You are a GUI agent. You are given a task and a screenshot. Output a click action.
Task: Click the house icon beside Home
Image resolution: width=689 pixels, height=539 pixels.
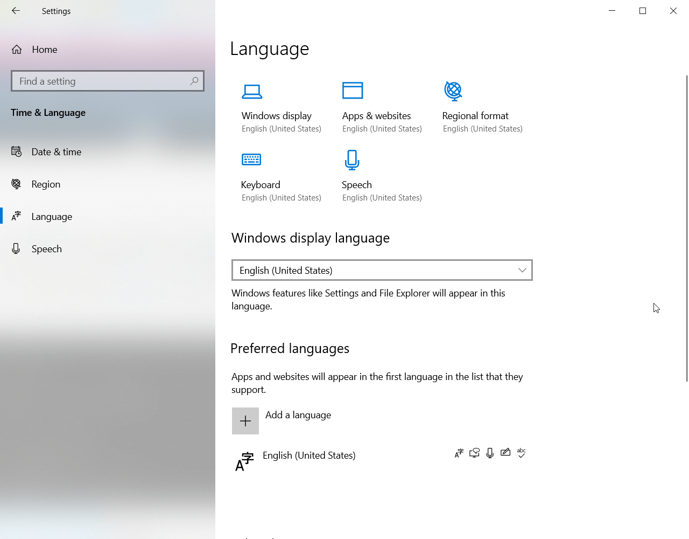17,50
